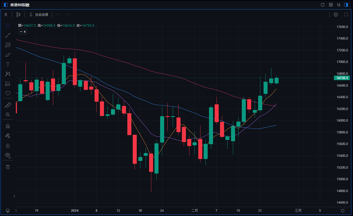This screenshot has width=353, height=216.
Task: Click the 2024 date axis label
Action: [75, 211]
